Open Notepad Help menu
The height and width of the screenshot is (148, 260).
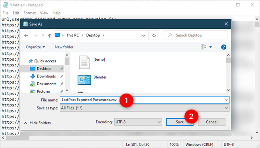coord(57,13)
